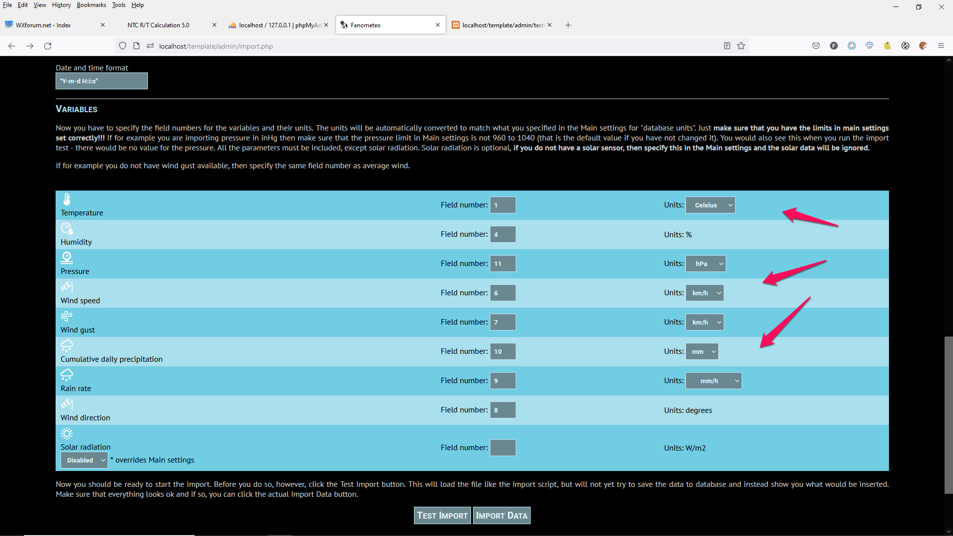Open the reader view icon

coord(727,46)
